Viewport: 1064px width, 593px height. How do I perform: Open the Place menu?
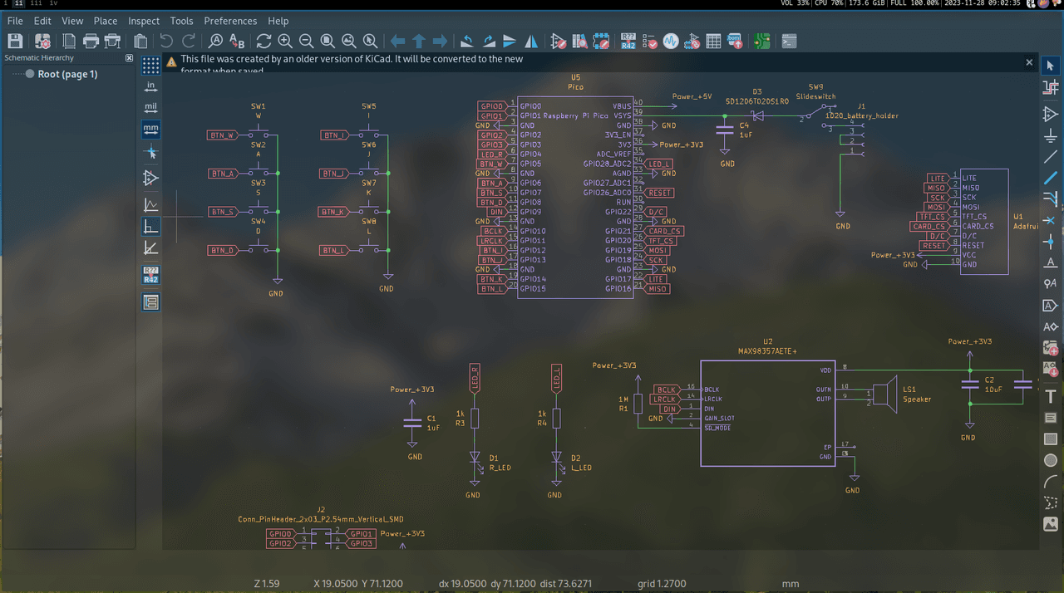[106, 21]
